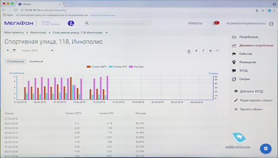Go to Иннополис breadcrumb

38,33
